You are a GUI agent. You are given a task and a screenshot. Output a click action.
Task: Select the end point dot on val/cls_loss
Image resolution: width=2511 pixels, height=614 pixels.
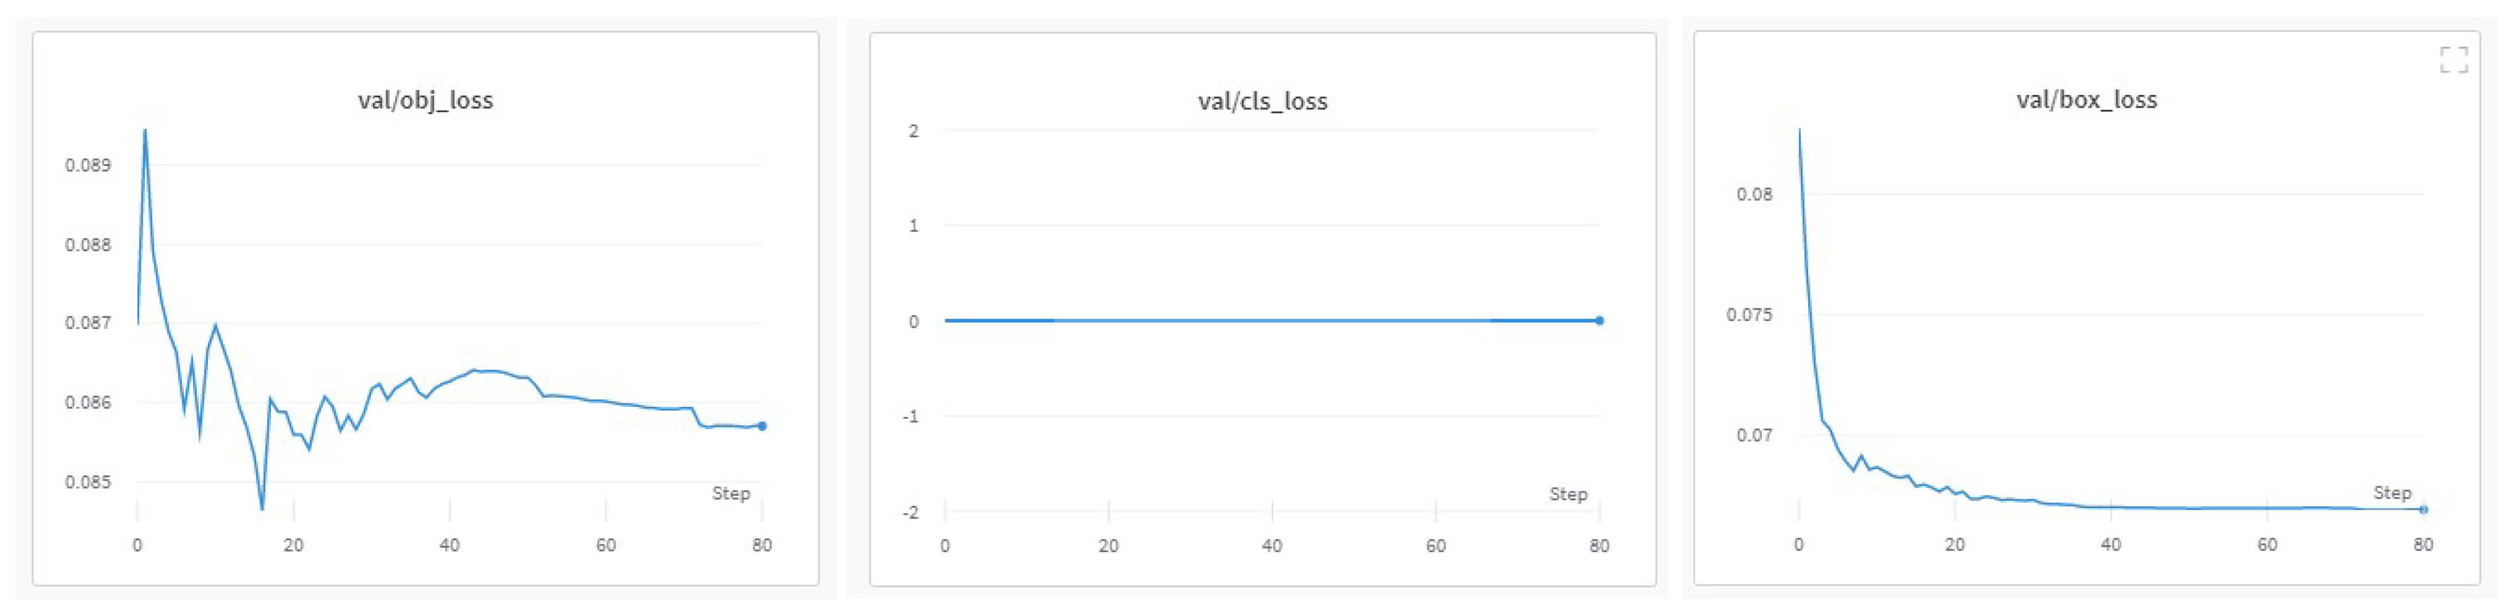tap(1600, 320)
